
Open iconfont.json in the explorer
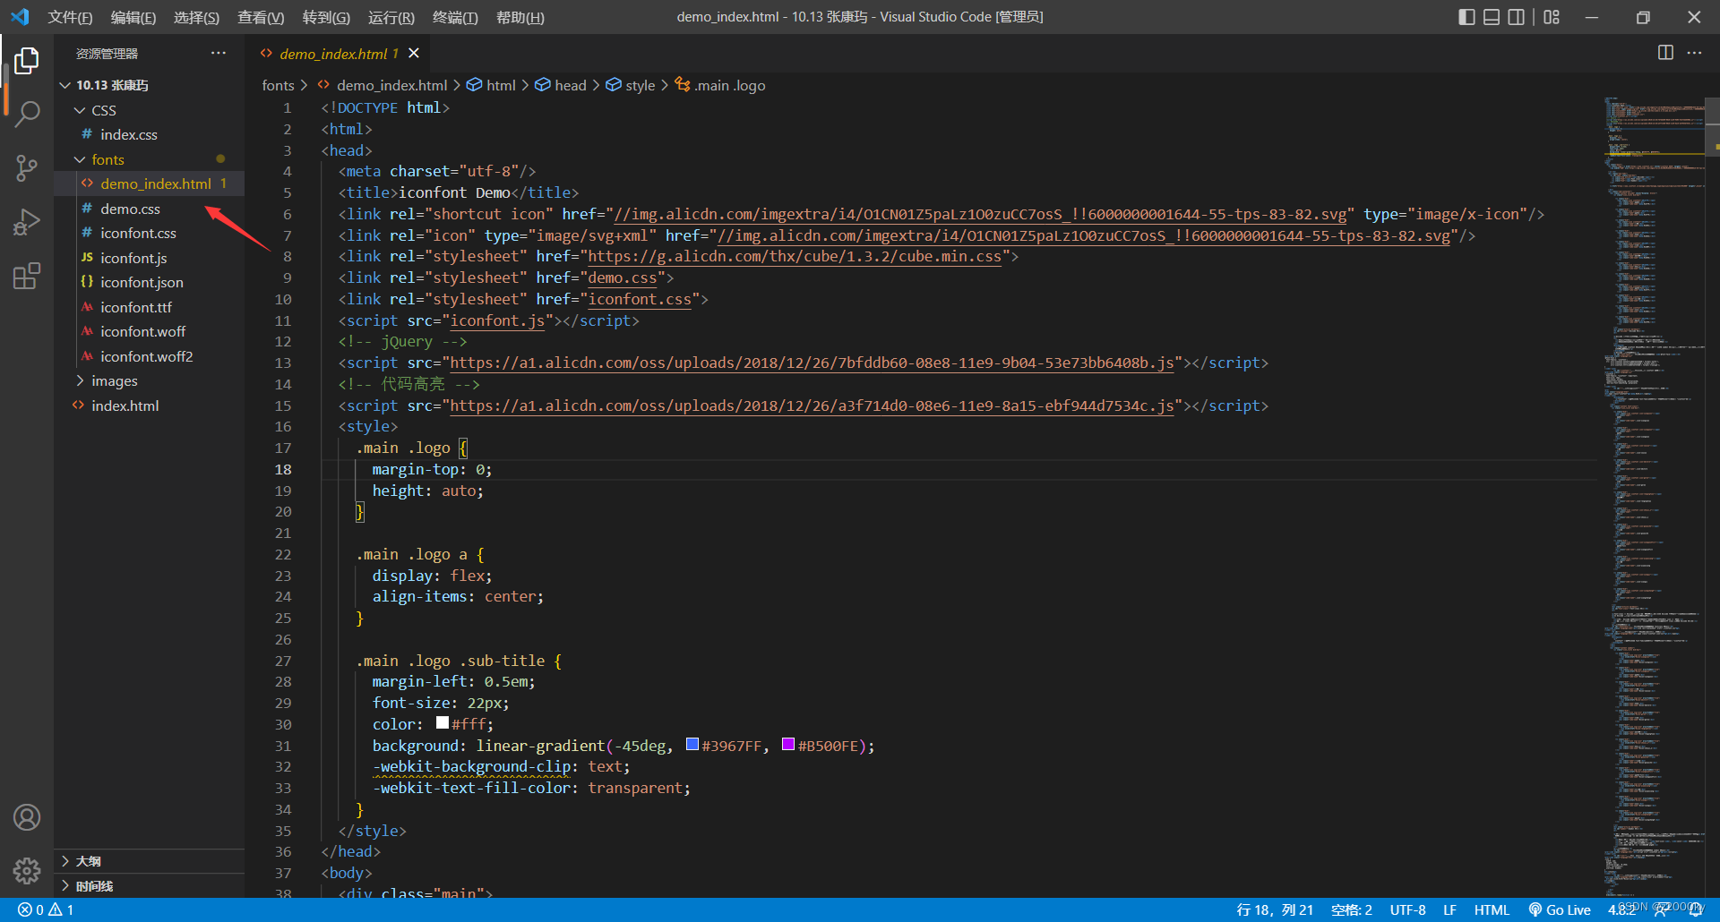149,282
